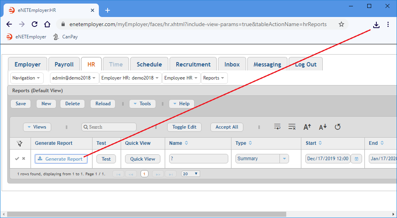Image resolution: width=397 pixels, height=218 pixels.
Task: Open the Summary type dropdown arrow
Action: [x=284, y=159]
